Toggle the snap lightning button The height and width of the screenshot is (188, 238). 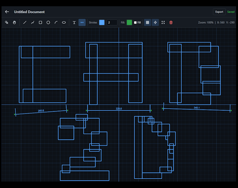(155, 23)
